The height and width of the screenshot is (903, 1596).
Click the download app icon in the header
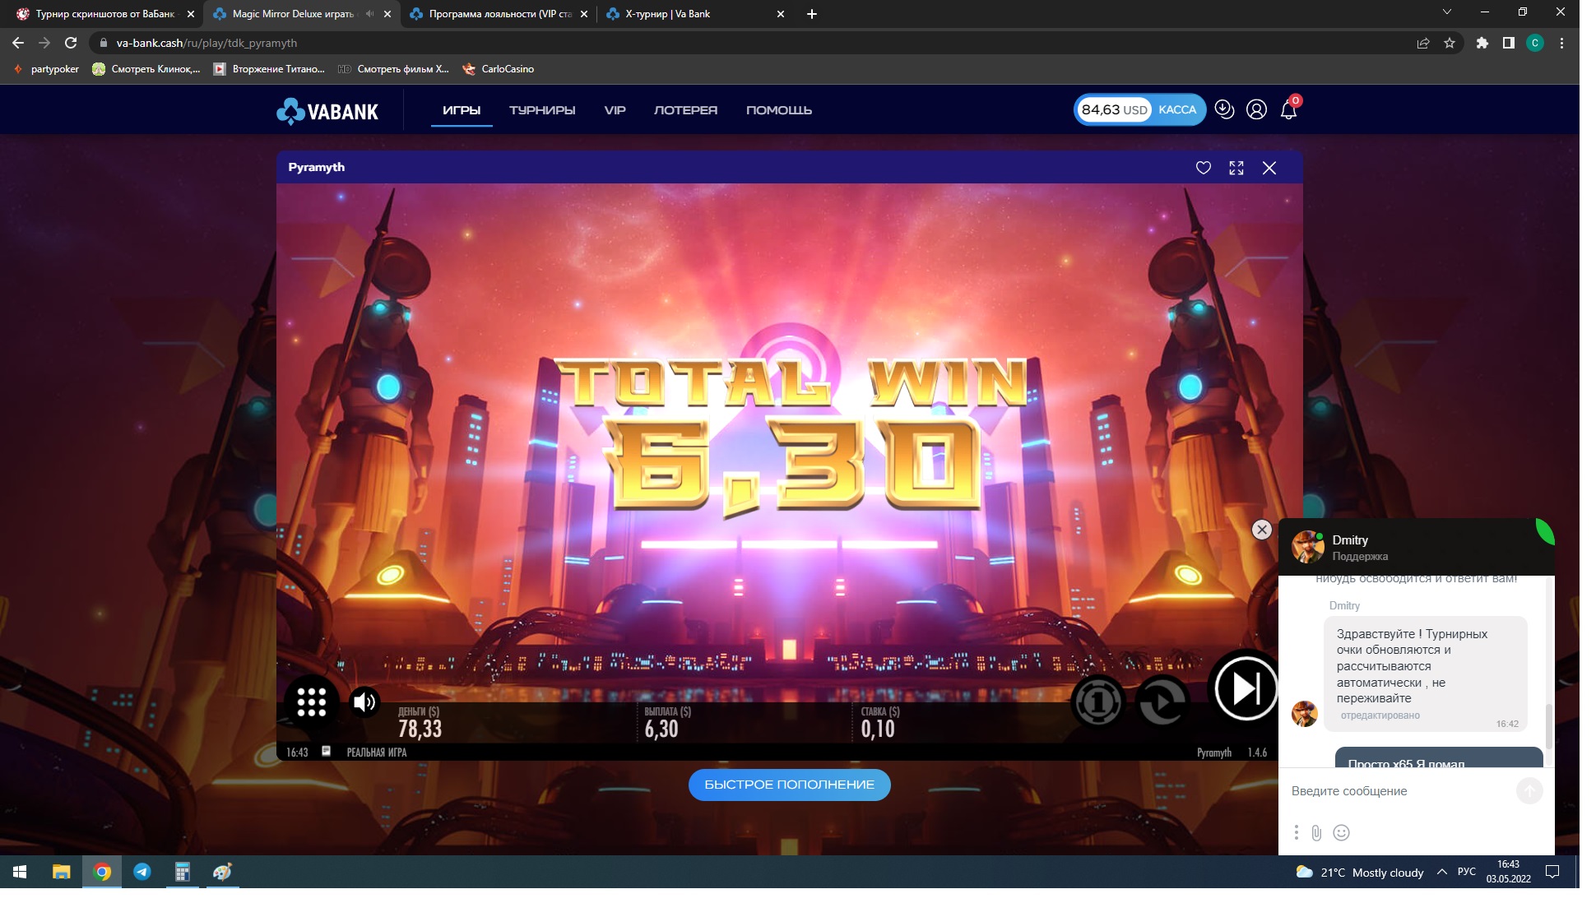(x=1224, y=109)
